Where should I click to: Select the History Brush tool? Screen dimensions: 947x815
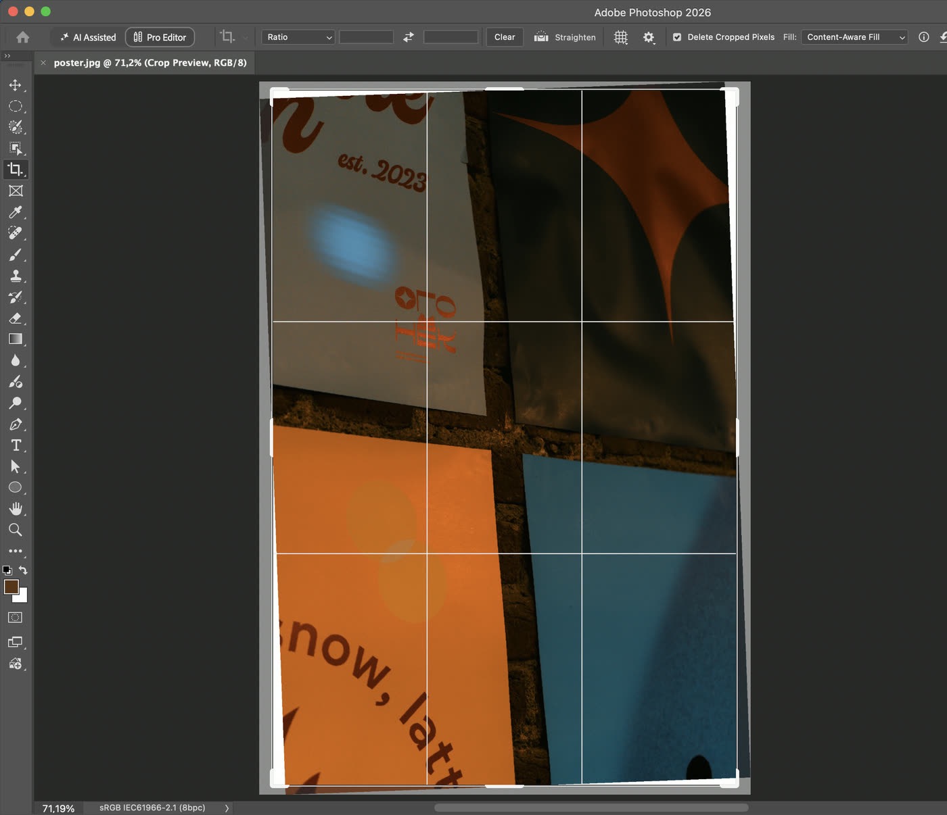(15, 297)
